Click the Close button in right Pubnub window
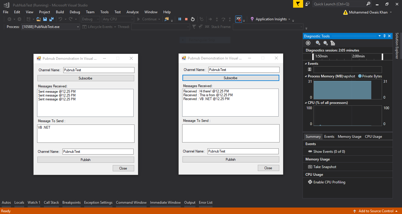This screenshot has width=402, height=214. [x=268, y=168]
